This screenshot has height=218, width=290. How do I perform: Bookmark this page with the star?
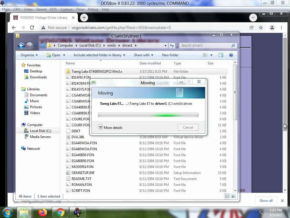(x=261, y=28)
